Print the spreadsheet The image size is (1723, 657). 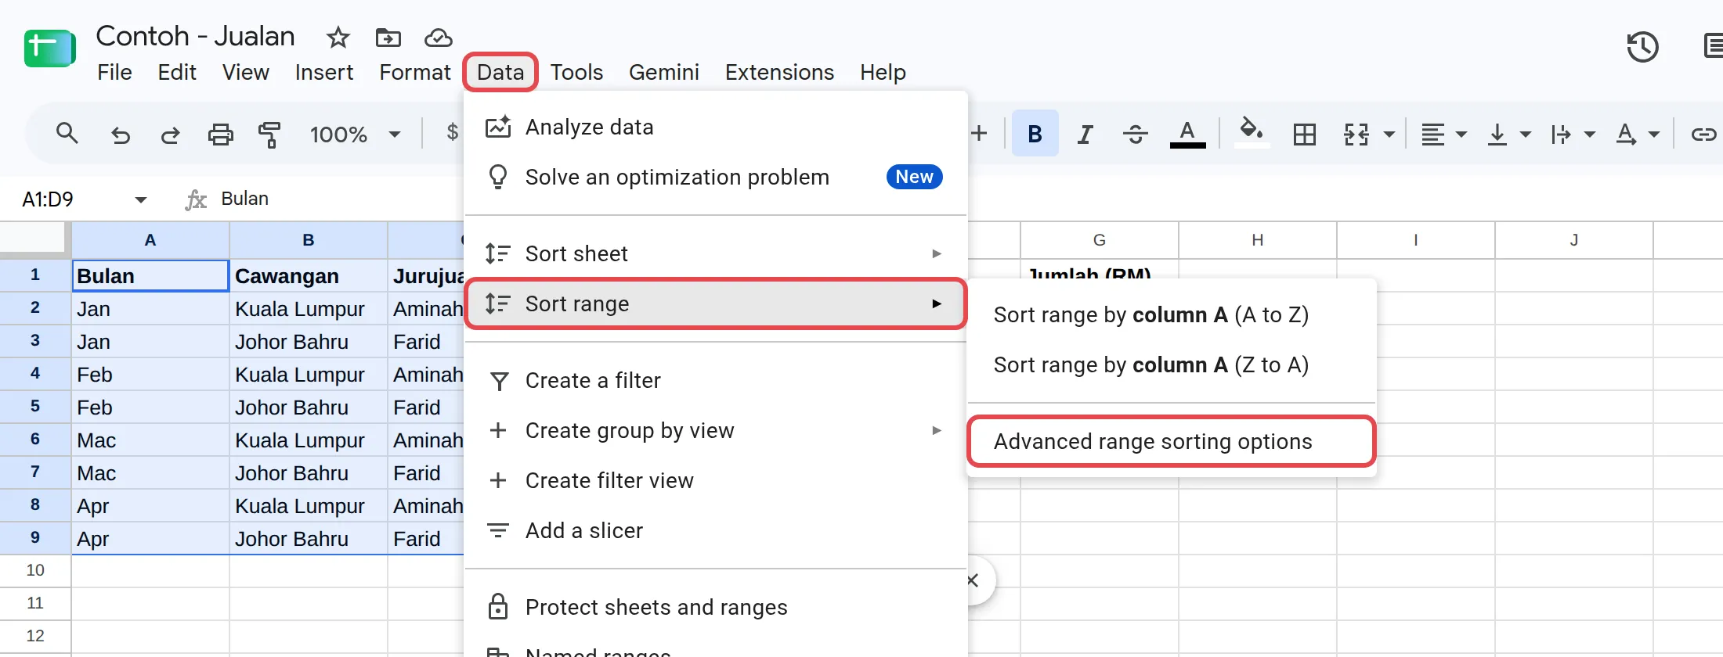pyautogui.click(x=220, y=135)
